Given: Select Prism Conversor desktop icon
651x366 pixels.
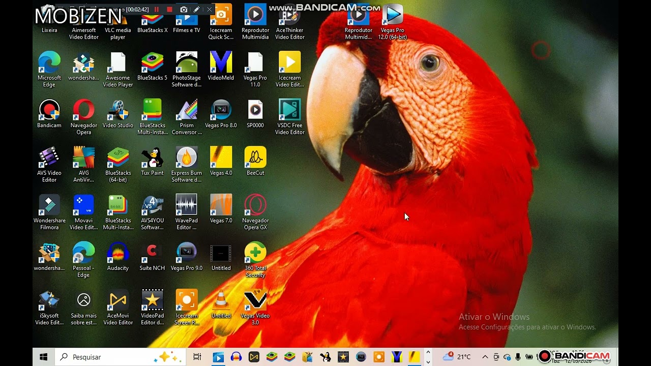Looking at the screenshot, I should 187,117.
